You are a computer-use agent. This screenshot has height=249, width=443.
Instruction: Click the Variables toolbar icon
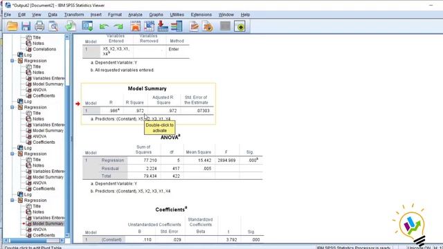pyautogui.click(x=177, y=26)
